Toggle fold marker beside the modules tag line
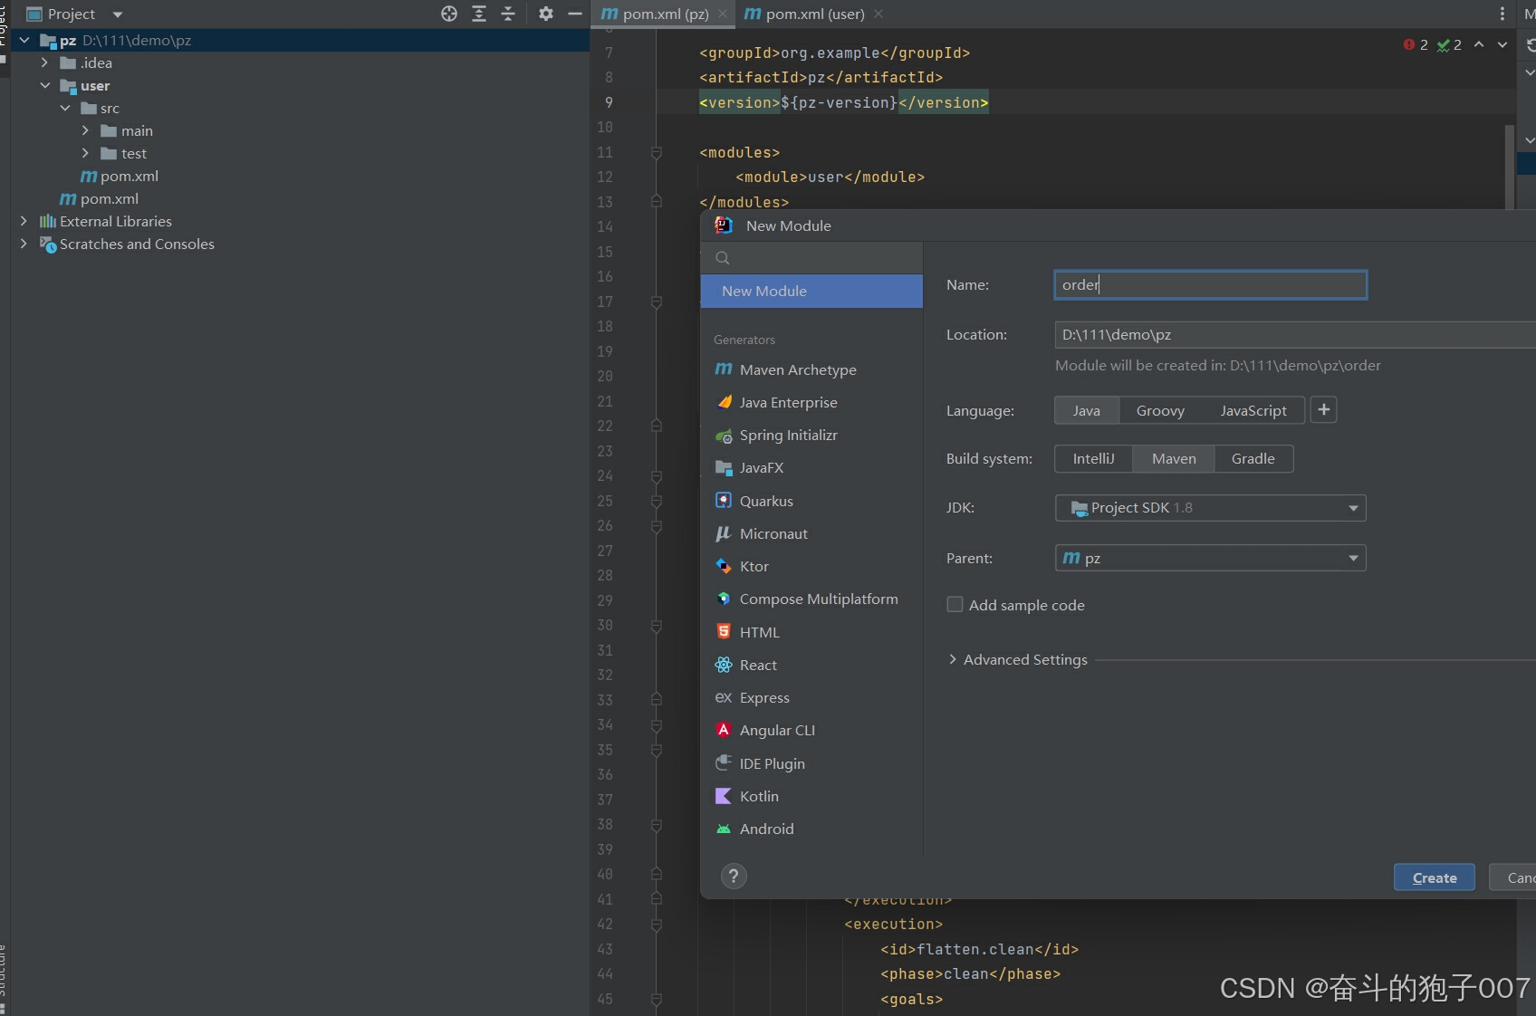 coord(656,152)
